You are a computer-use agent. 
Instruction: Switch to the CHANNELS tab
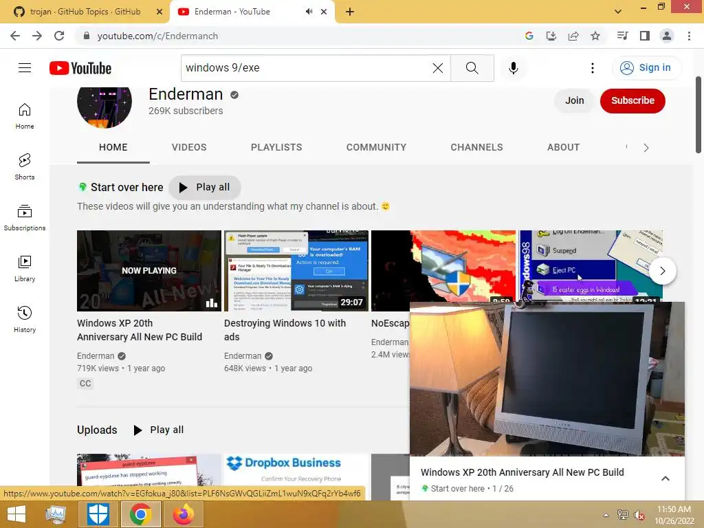tap(477, 147)
